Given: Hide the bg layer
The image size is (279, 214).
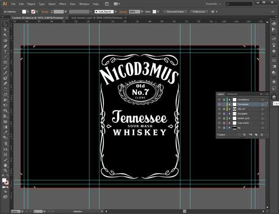Looking at the screenshot, I should (x=219, y=128).
